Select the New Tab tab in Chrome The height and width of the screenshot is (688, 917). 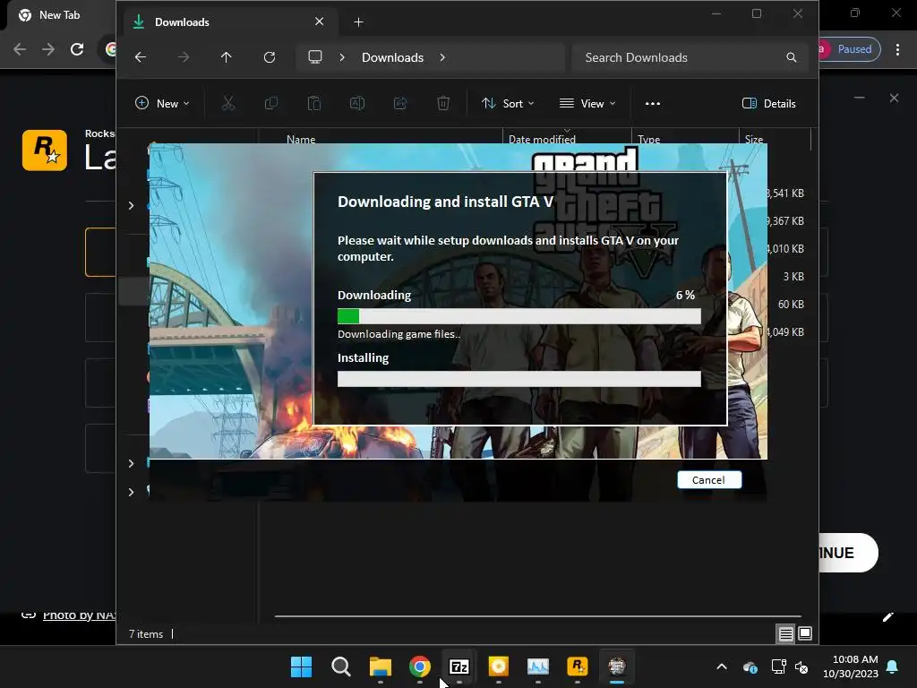coord(58,15)
